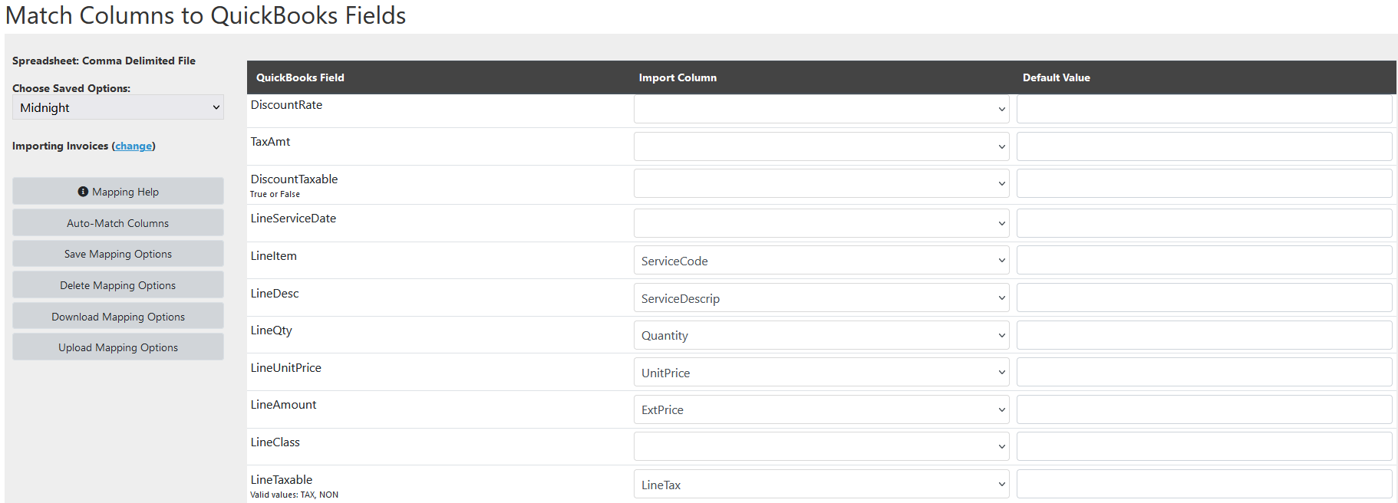This screenshot has height=503, width=1398.
Task: Click the QuickBooks Field column header
Action: [300, 77]
